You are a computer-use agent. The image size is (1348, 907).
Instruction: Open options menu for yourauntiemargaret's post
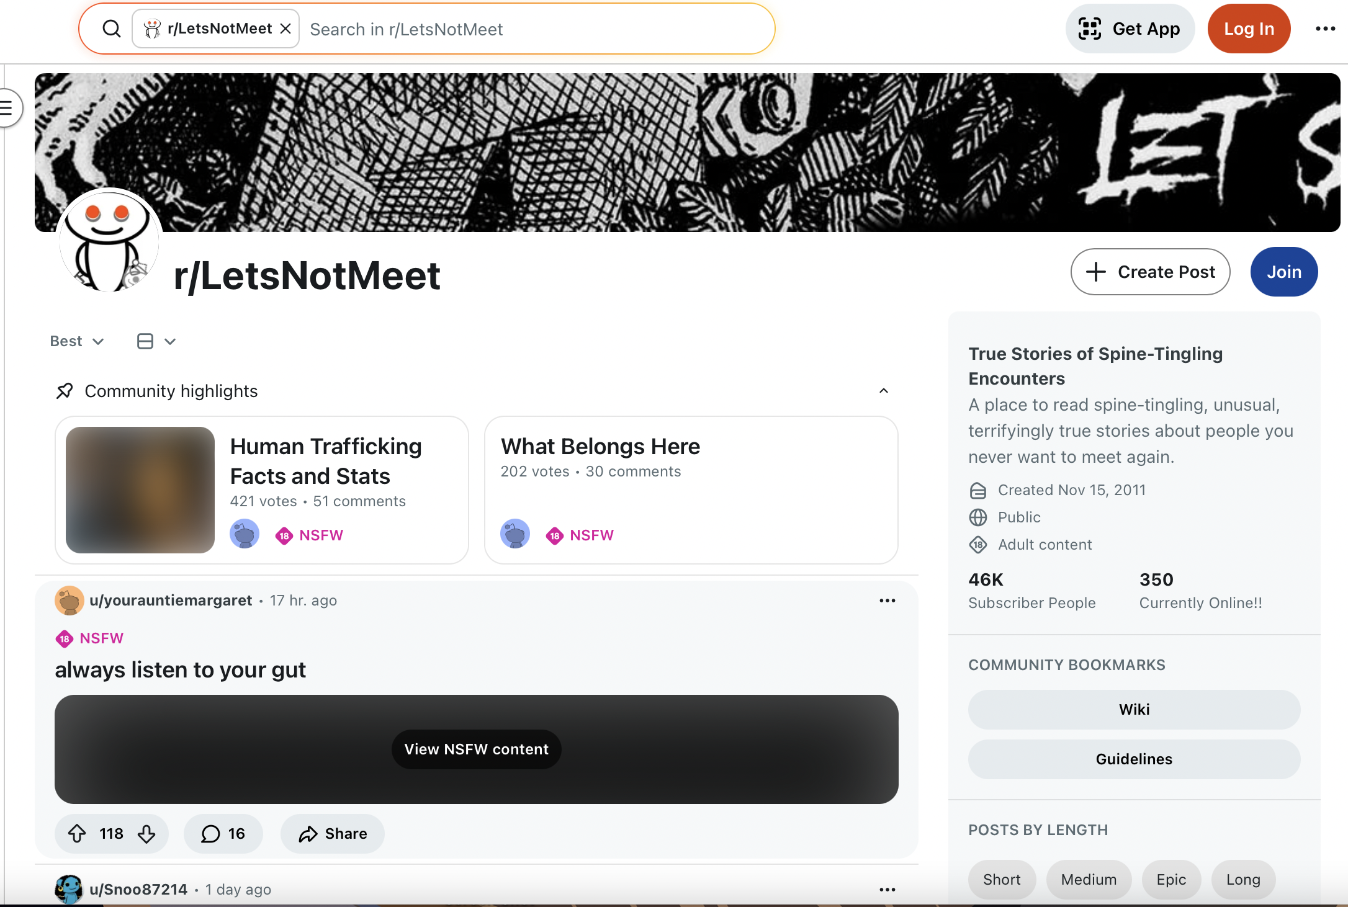(x=887, y=601)
